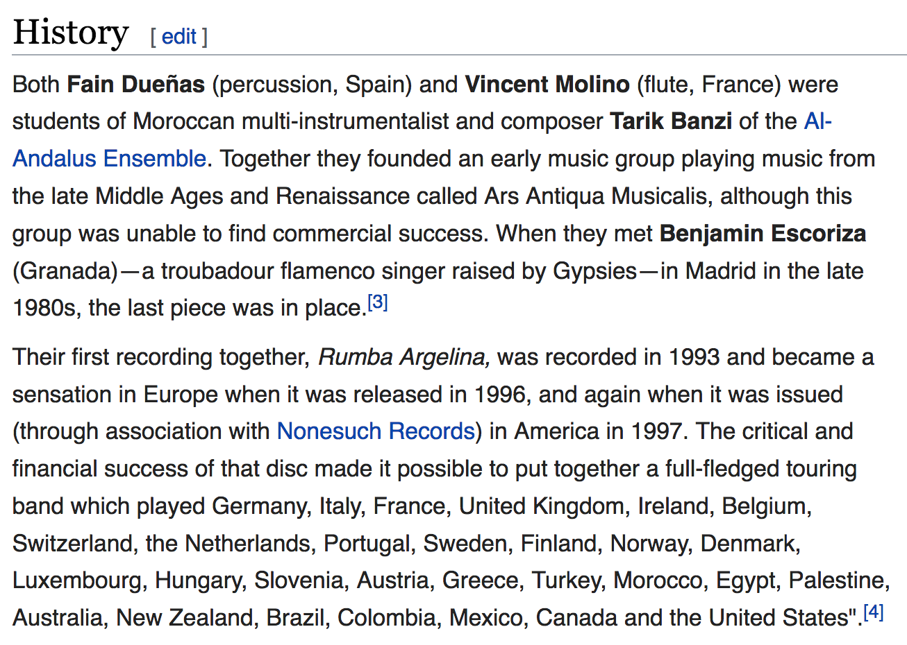The height and width of the screenshot is (645, 907).
Task: Click the italic title Rumba Argelina
Action: (404, 357)
